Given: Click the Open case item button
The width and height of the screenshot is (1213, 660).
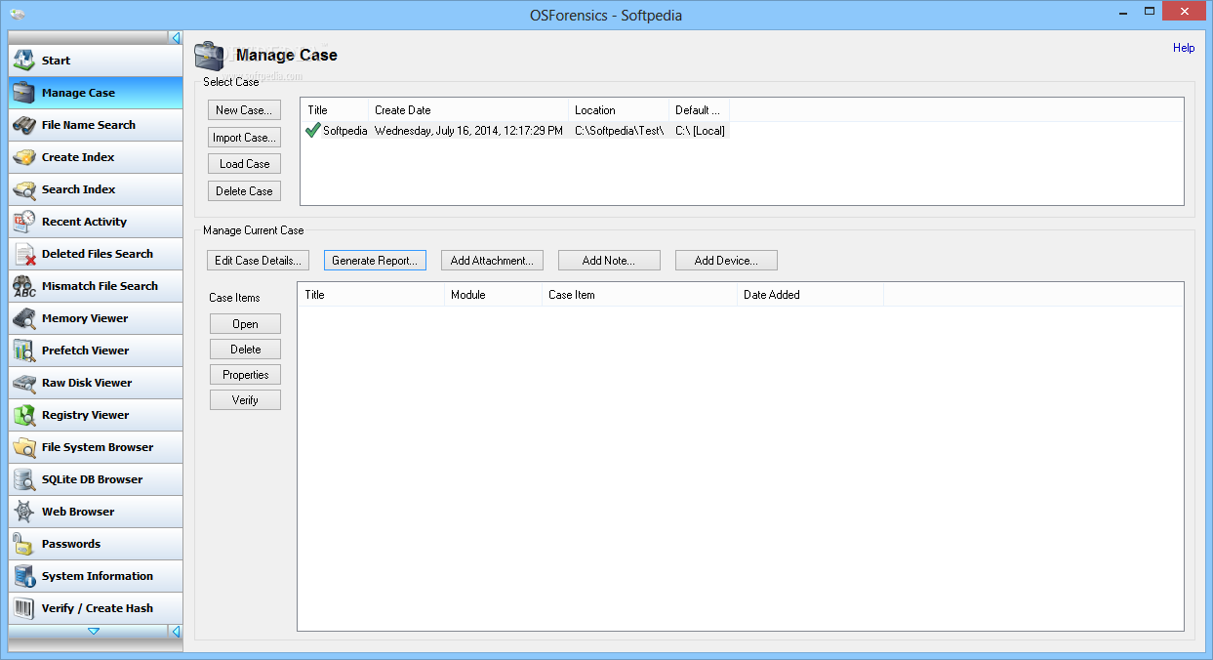Looking at the screenshot, I should pyautogui.click(x=245, y=324).
